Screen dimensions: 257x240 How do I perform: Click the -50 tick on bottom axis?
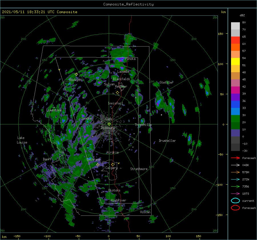[x=78, y=236]
